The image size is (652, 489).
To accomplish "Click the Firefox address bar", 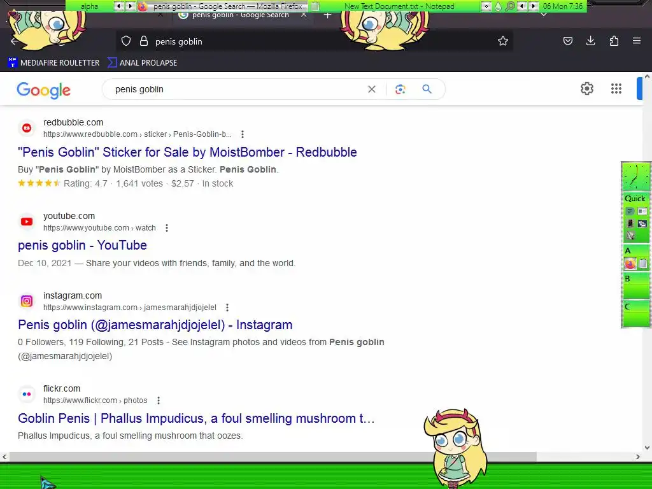I will click(x=314, y=41).
